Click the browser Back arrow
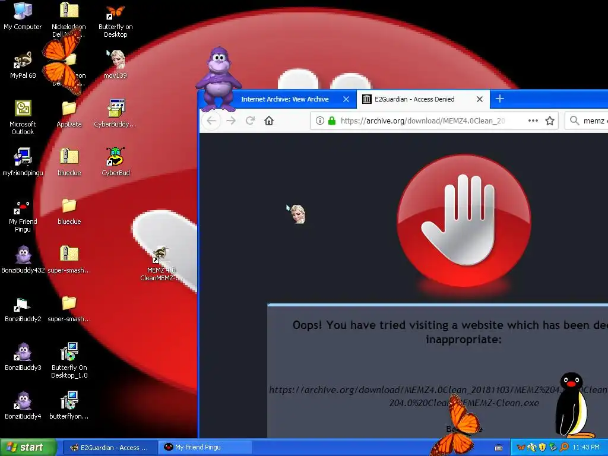 (211, 121)
